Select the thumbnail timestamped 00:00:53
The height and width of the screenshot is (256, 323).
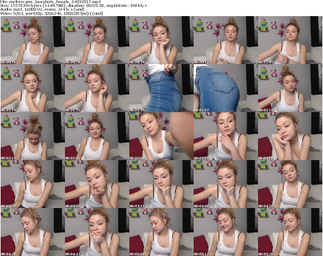[226, 40]
